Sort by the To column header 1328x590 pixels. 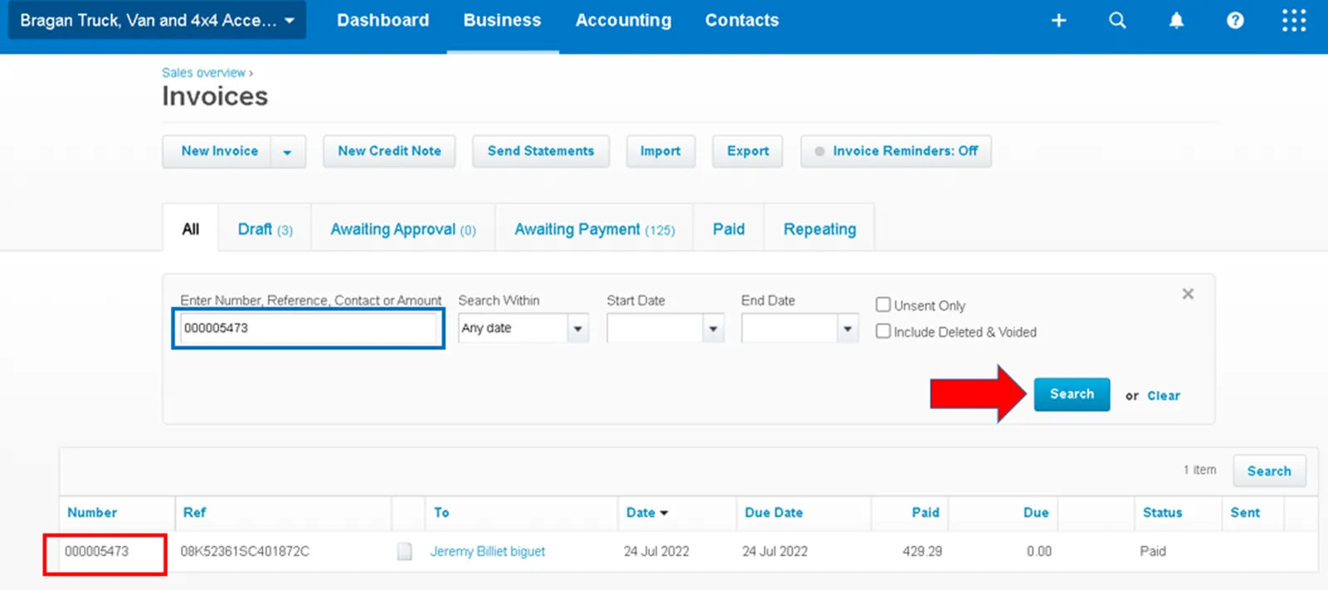(442, 513)
